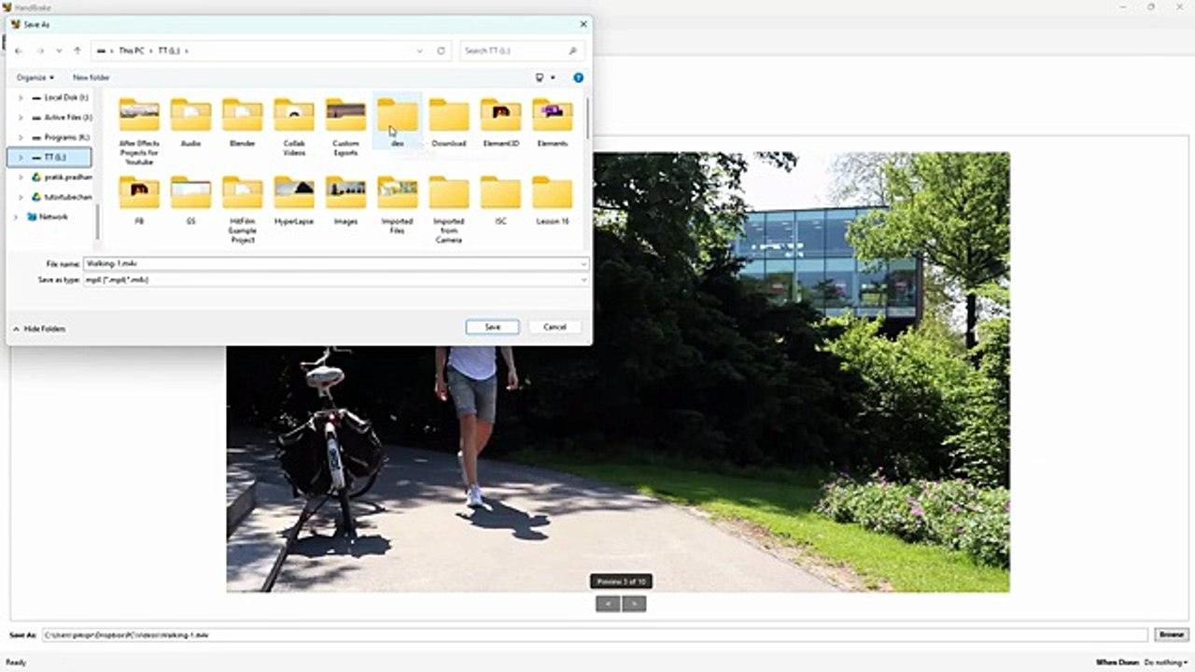
Task: Open the Images folder
Action: point(345,201)
